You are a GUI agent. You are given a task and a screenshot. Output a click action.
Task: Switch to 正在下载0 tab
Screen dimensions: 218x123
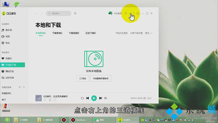point(91,33)
